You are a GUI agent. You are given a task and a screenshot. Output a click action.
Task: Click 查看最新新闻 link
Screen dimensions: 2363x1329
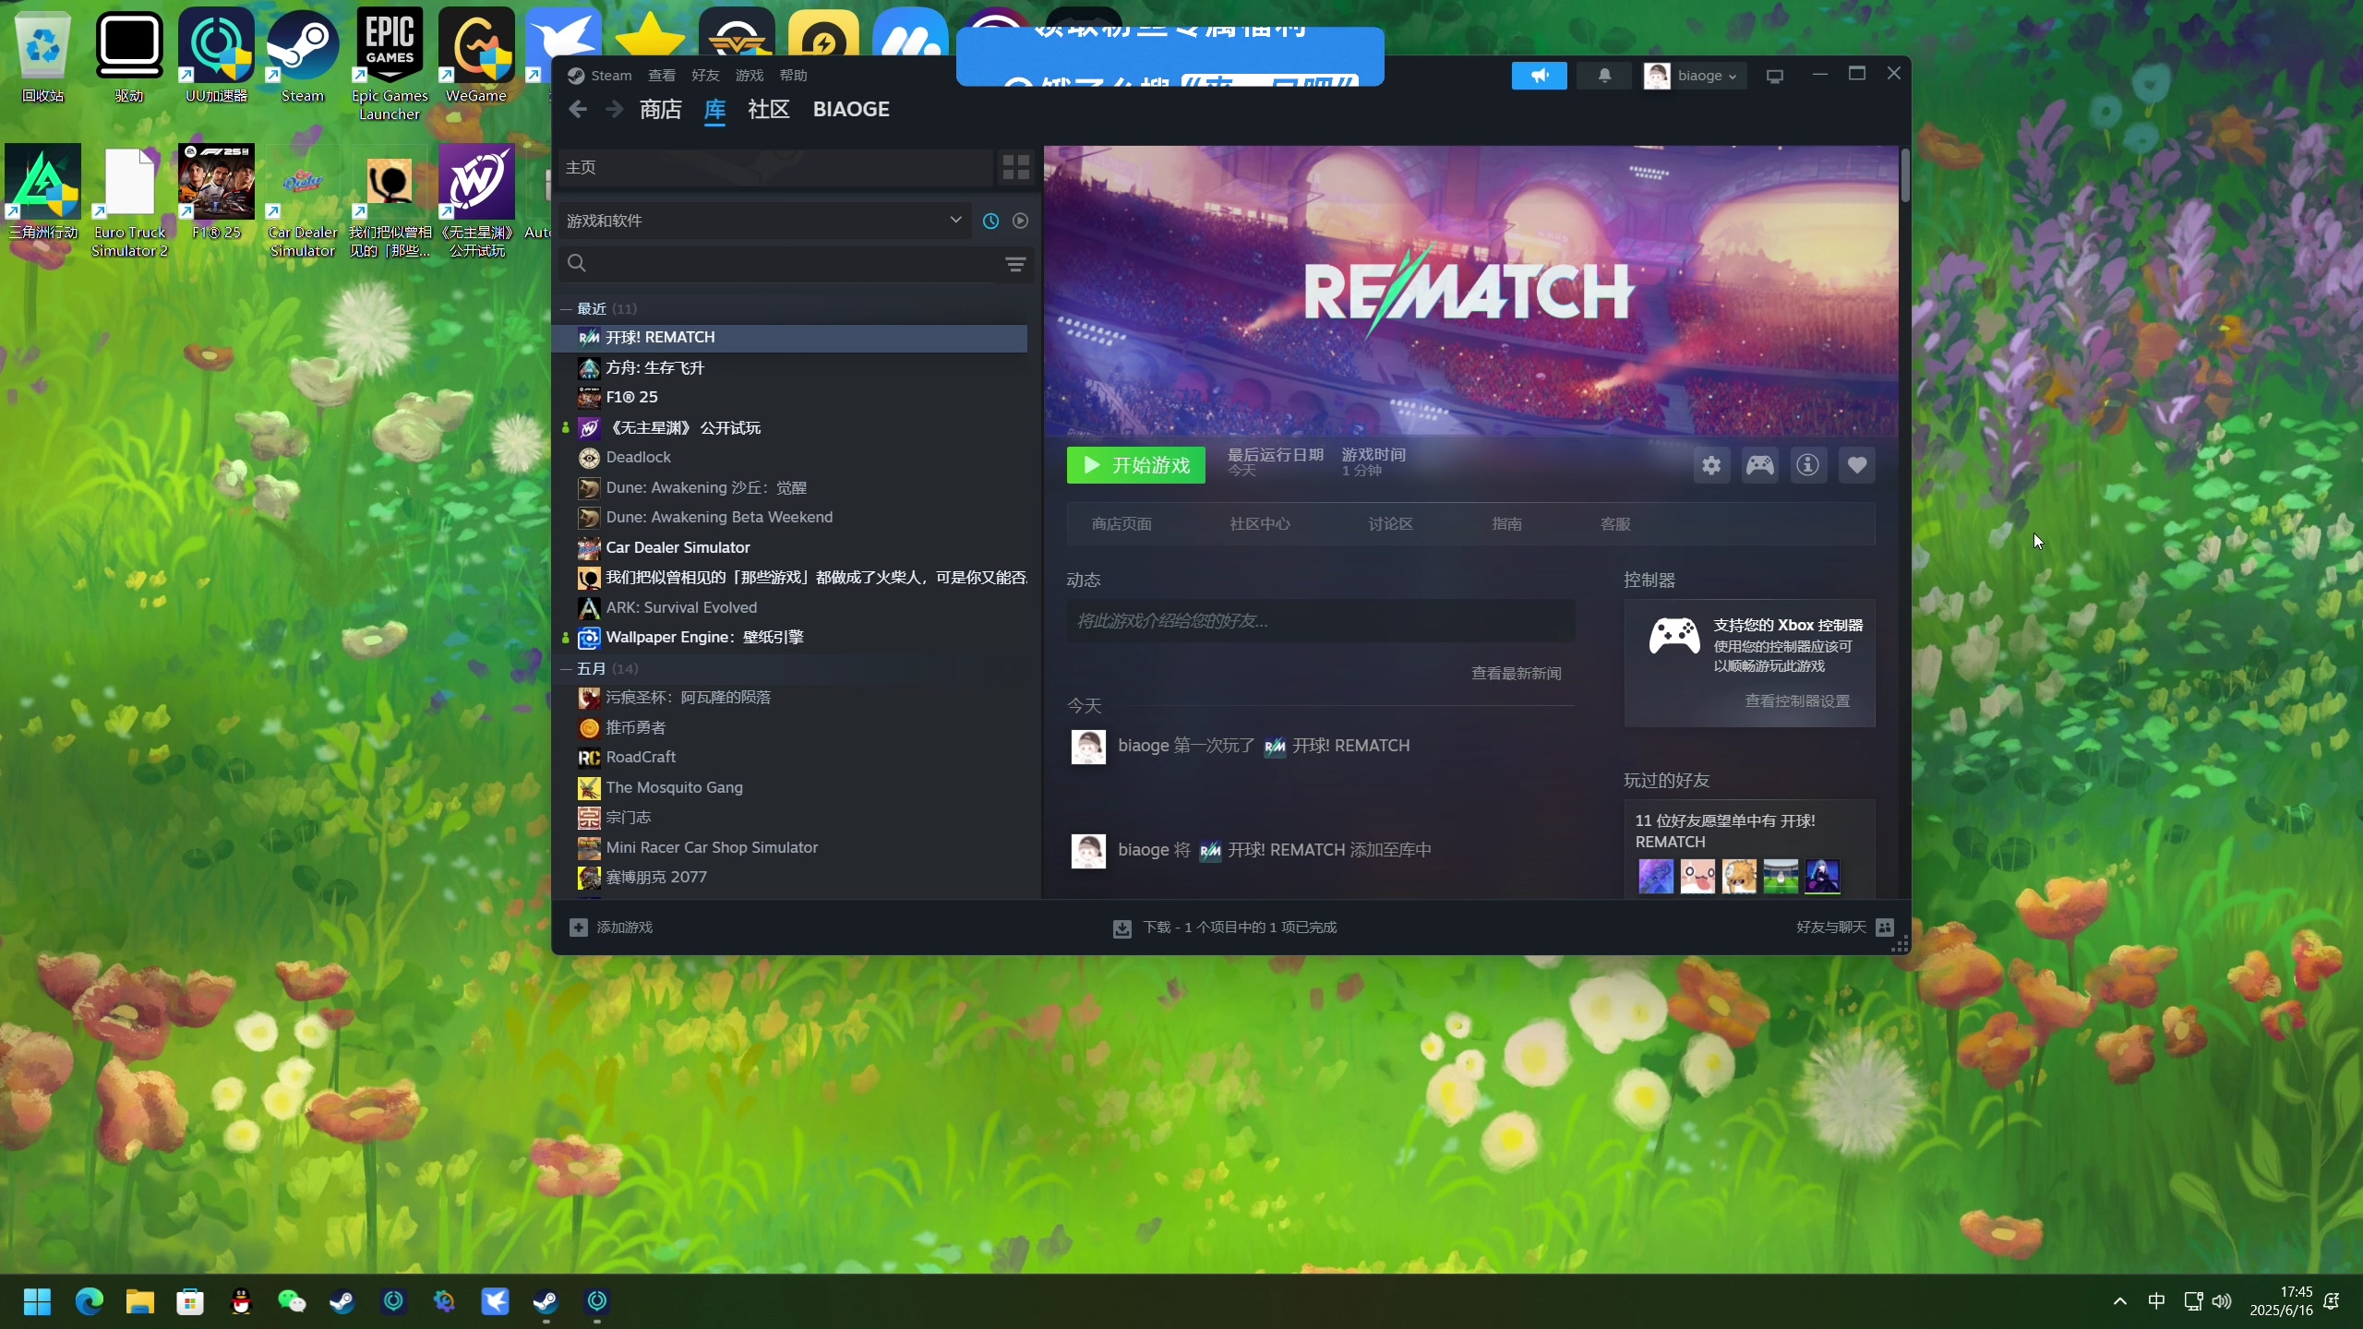click(x=1517, y=674)
